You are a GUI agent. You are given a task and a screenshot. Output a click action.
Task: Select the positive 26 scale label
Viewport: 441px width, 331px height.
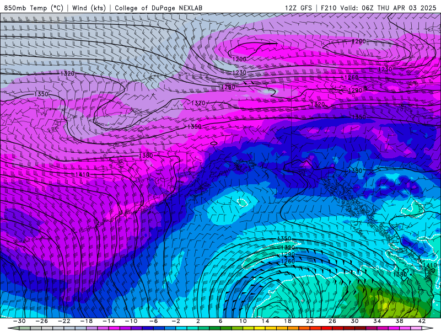(332, 321)
